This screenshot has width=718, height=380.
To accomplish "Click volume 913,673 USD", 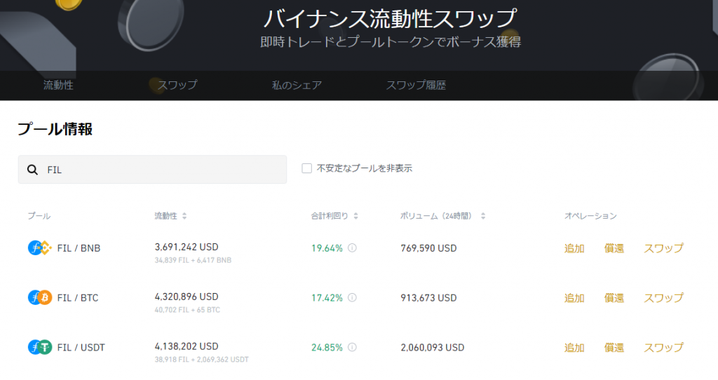I will coord(428,298).
